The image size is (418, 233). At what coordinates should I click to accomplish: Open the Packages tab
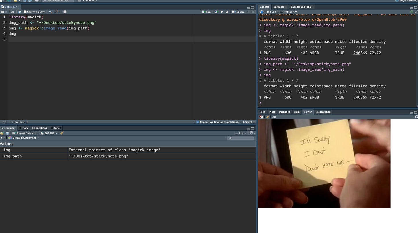[x=285, y=112]
